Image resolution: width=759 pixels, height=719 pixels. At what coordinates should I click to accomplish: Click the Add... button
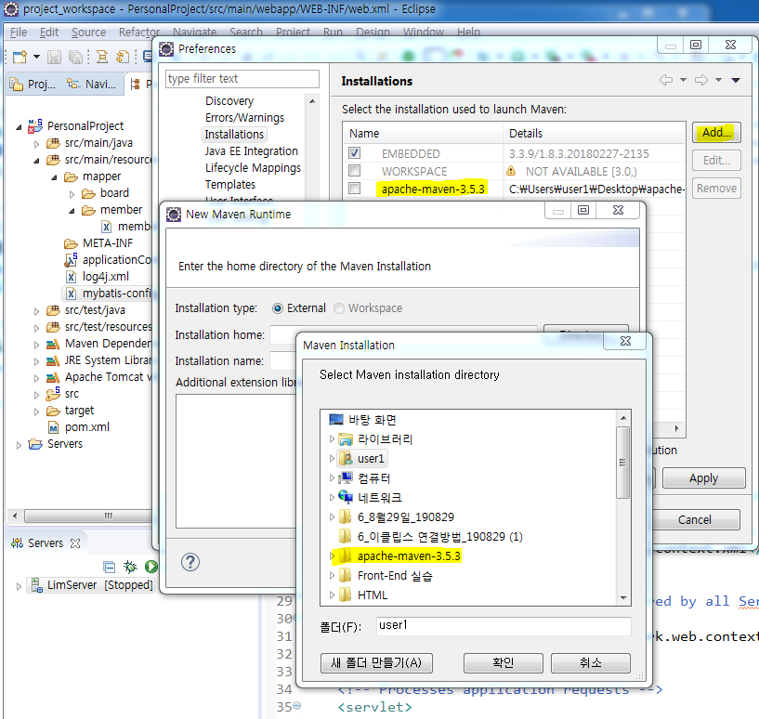click(x=716, y=132)
